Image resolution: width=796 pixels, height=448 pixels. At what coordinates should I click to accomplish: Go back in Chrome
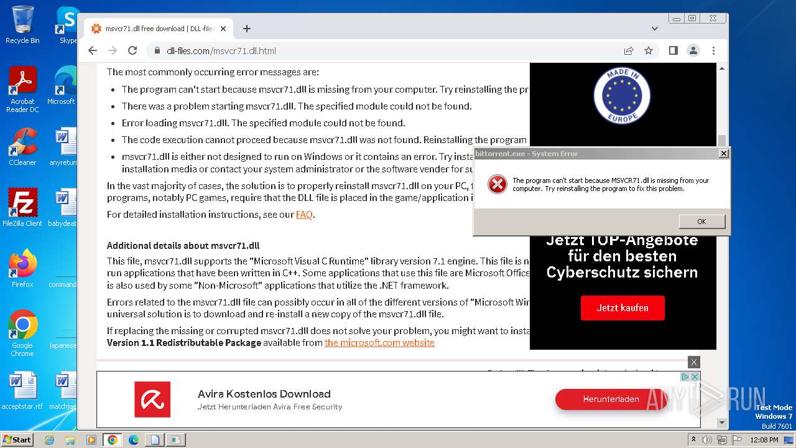pos(93,50)
